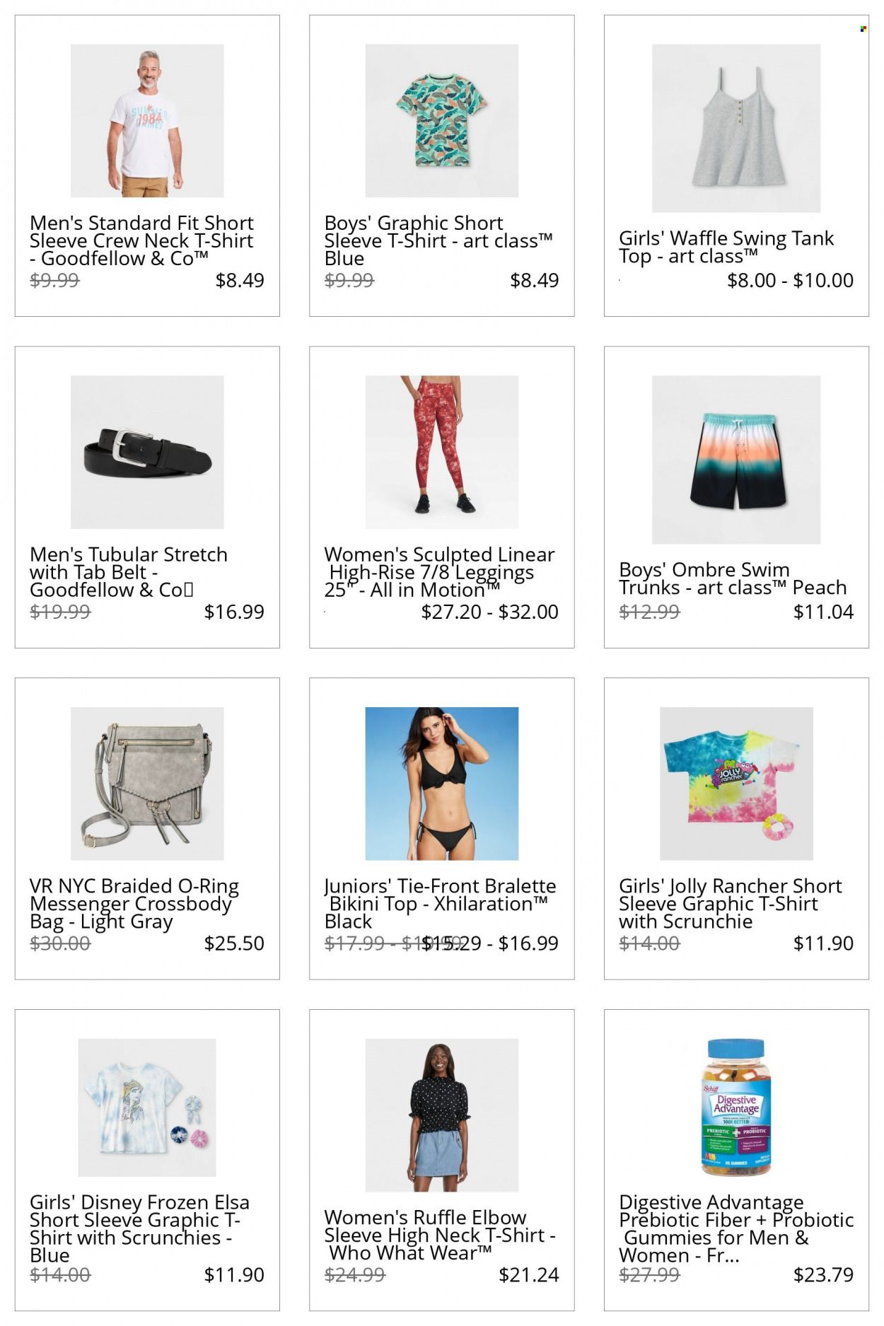Click the $11.04 swim trunks sale price
The height and width of the screenshot is (1326, 884).
point(823,612)
